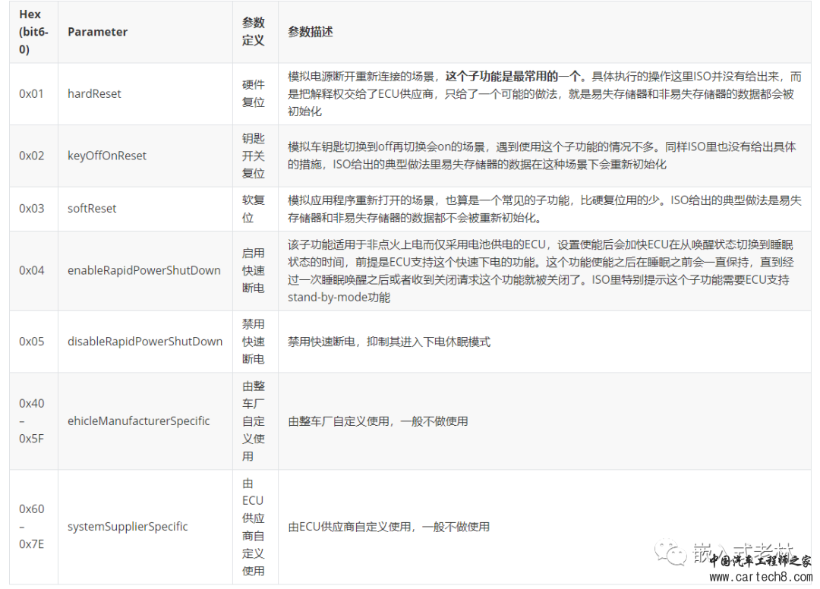This screenshot has width=820, height=589.
Task: Click the description "由ECU供应商自定义使用，一般不做使用"
Action: (389, 527)
